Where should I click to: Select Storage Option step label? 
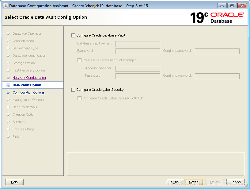(x=24, y=63)
